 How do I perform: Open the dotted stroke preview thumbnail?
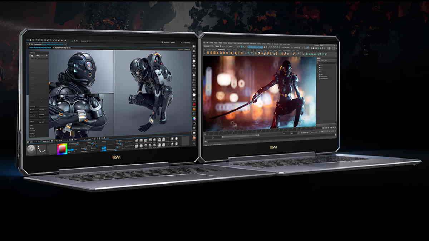click(41, 150)
